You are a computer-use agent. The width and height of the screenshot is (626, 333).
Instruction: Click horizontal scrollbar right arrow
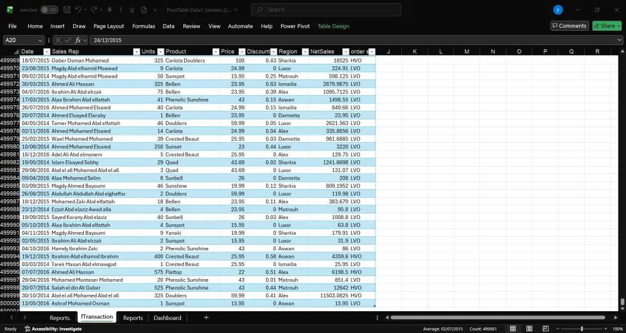(615, 317)
